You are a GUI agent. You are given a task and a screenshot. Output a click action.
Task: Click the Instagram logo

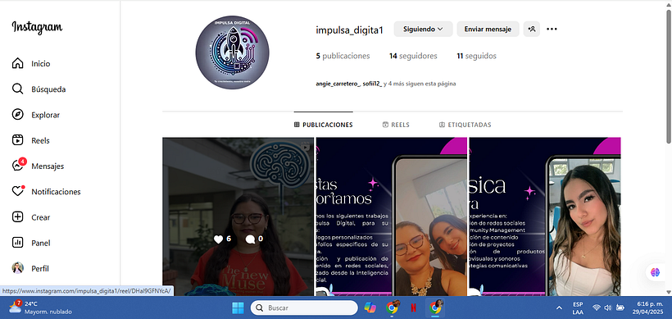37,27
